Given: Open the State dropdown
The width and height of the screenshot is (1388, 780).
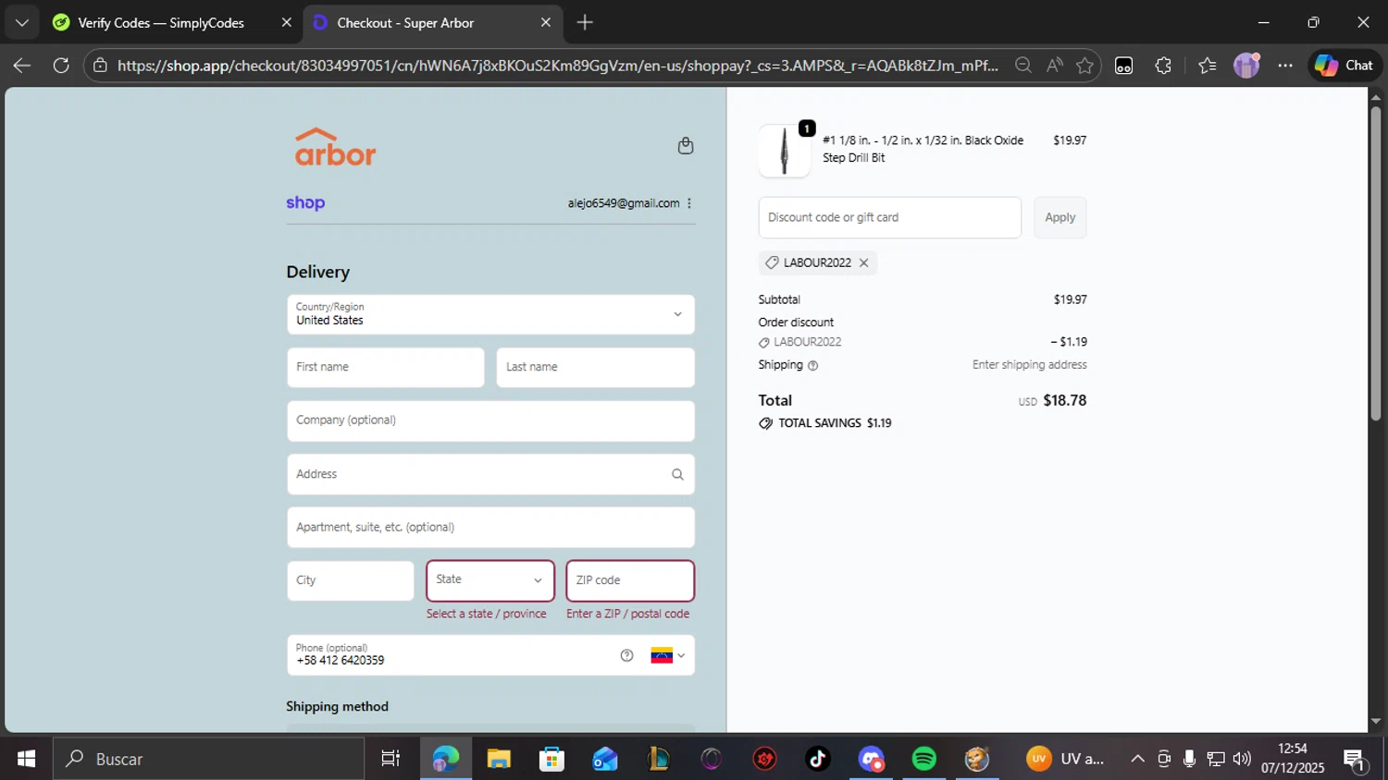Looking at the screenshot, I should [x=490, y=580].
